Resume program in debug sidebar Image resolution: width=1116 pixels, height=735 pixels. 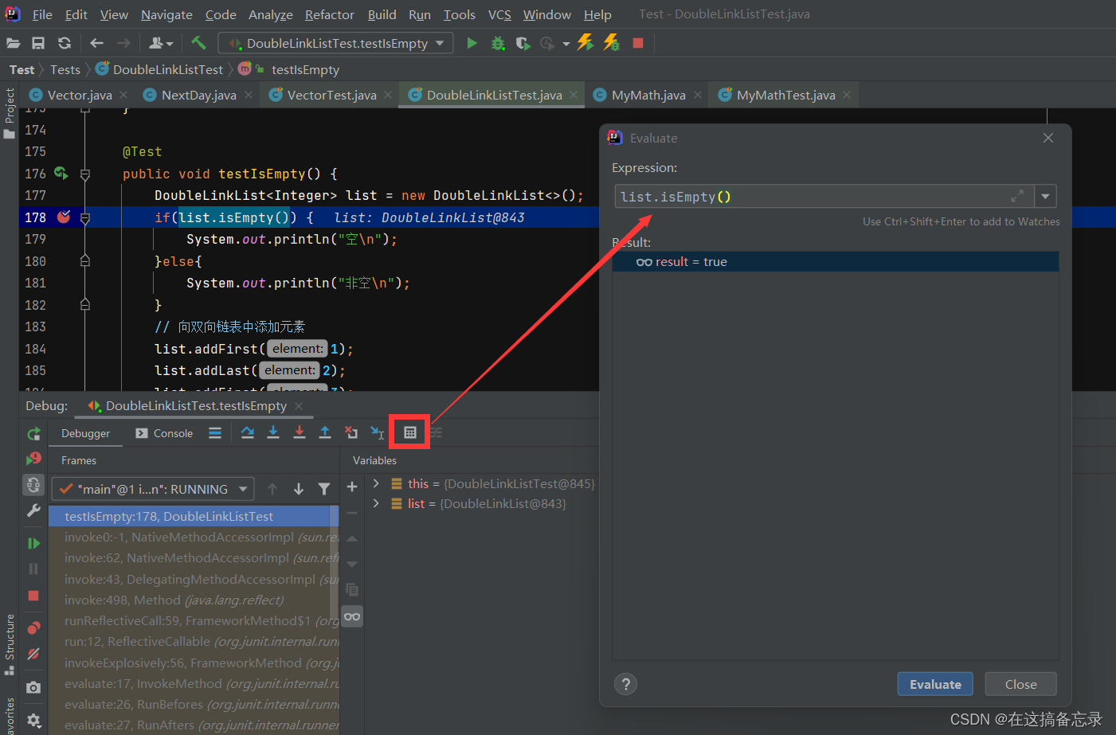click(33, 543)
